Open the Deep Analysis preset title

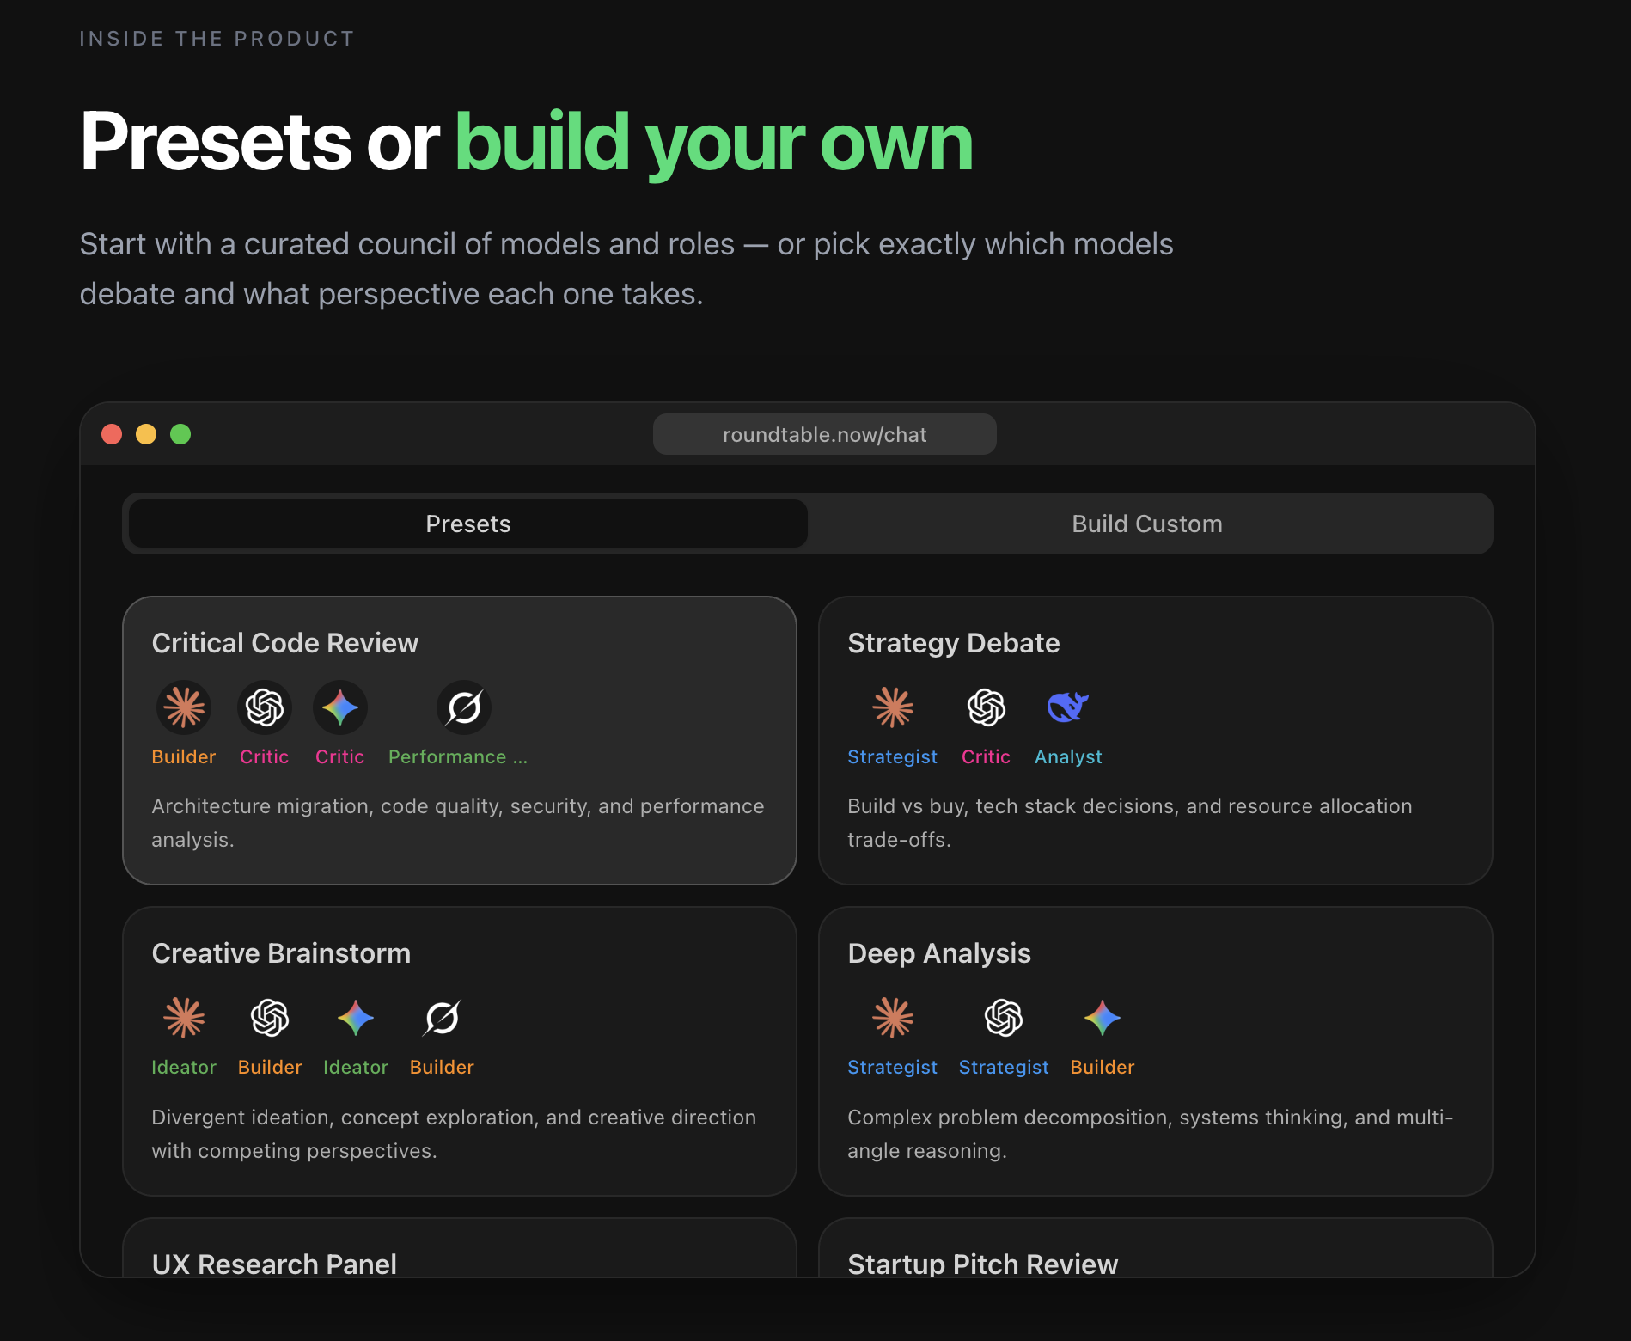tap(939, 953)
